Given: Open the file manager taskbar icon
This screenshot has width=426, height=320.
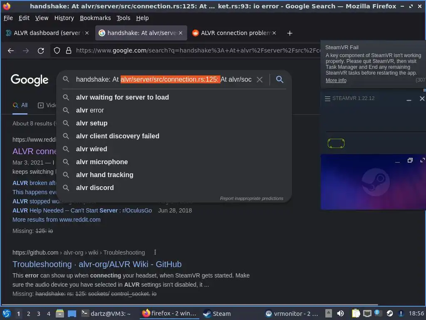Looking at the screenshot, I should click(59, 314).
